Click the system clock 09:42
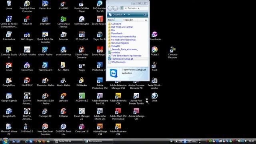256x144 pixels. tap(251, 141)
